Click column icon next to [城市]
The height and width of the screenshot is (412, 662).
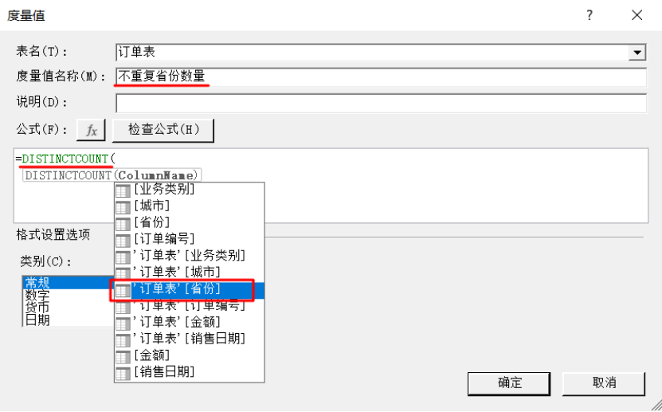[123, 207]
